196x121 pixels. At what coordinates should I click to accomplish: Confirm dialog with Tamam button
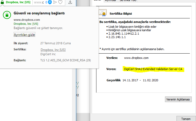[x=186, y=119]
